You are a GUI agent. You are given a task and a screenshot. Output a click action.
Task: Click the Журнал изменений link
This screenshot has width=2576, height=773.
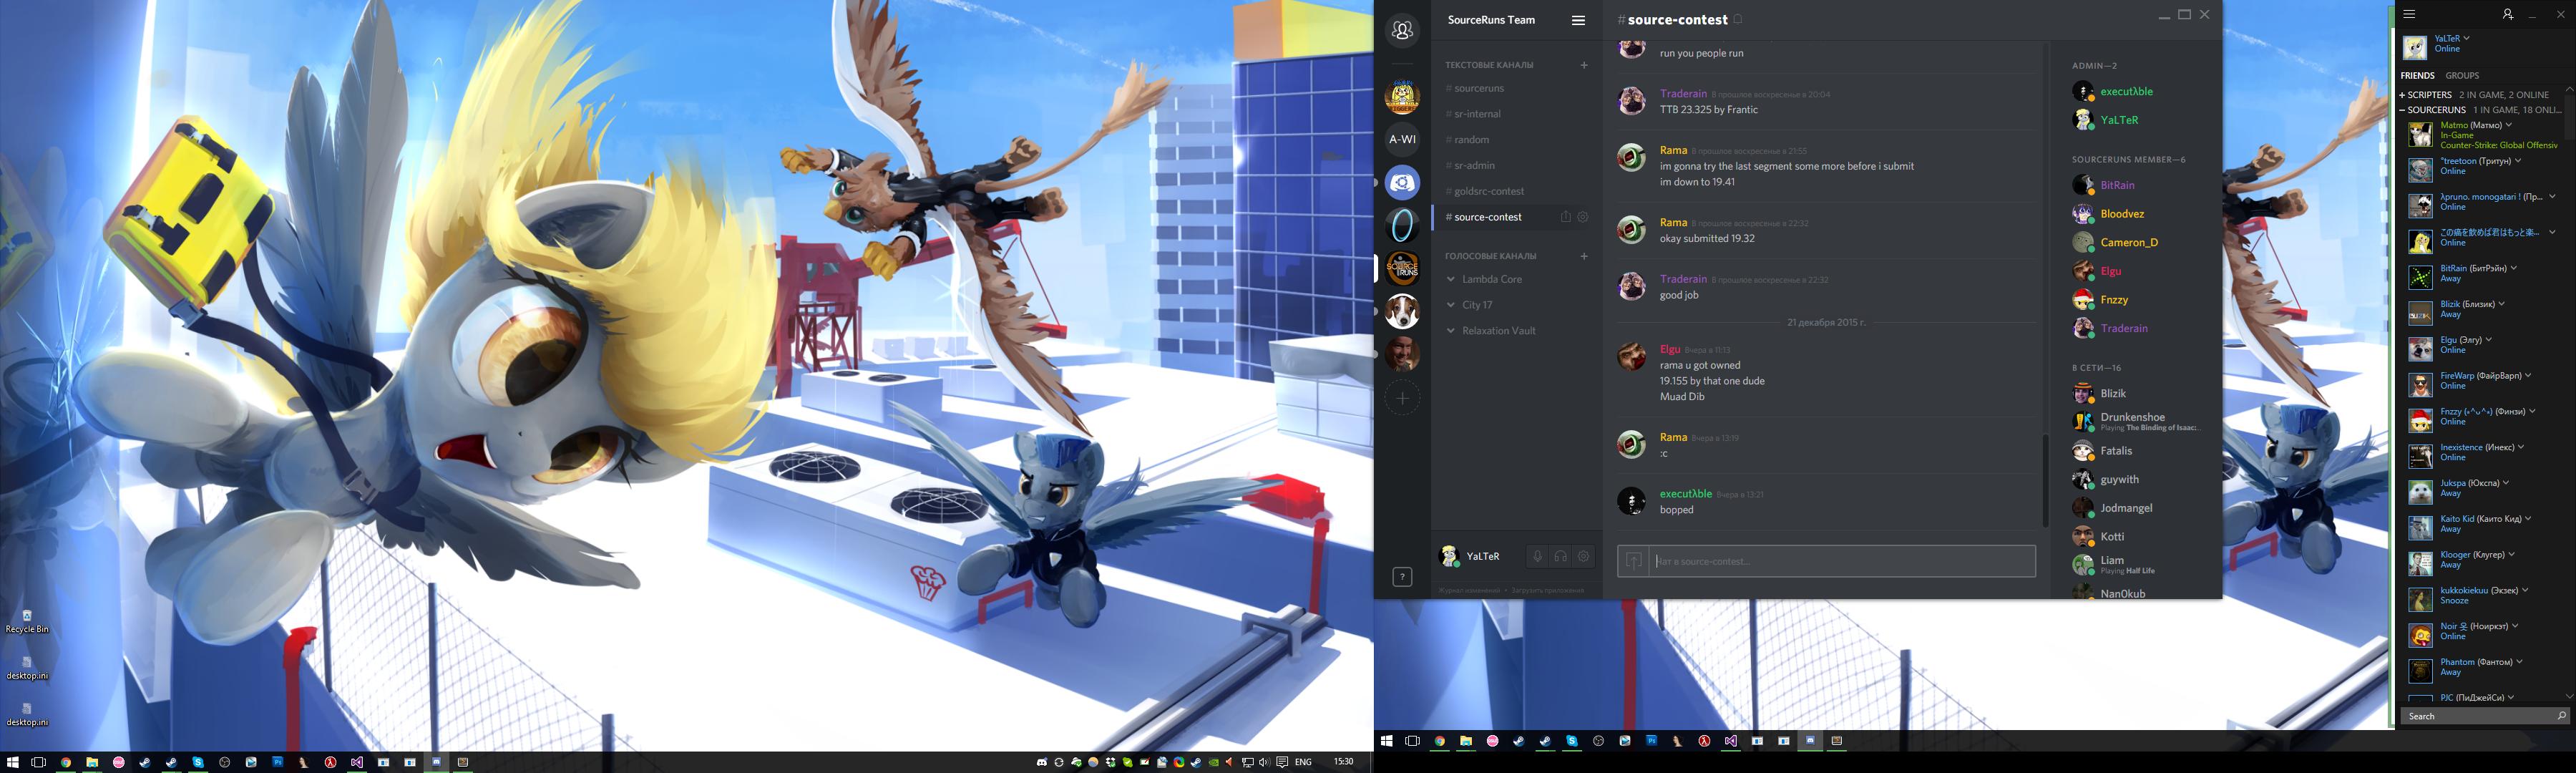point(1469,591)
